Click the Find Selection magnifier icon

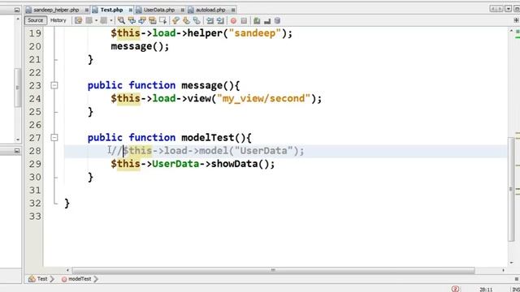121,20
